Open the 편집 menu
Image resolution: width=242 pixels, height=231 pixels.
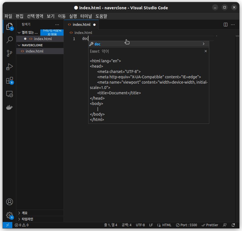pos(19,16)
